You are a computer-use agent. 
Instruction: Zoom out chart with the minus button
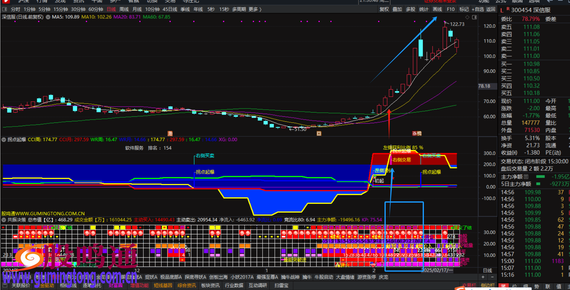(x=492, y=277)
